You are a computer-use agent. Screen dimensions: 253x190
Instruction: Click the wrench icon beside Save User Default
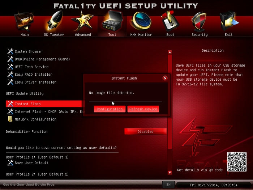coord(10,163)
